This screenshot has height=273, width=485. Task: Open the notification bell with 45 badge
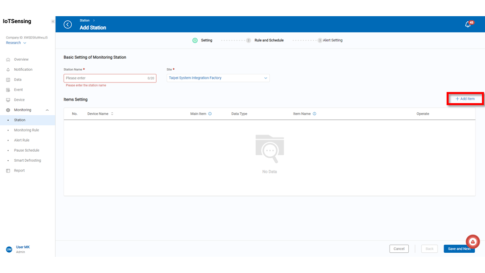(x=468, y=24)
